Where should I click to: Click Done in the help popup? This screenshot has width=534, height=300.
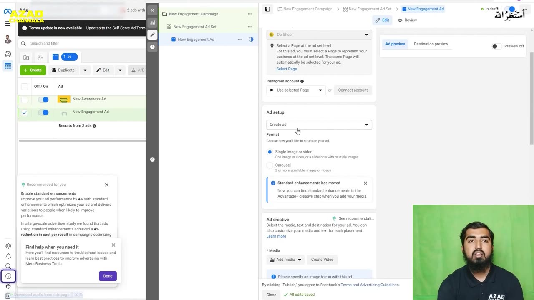click(x=108, y=276)
